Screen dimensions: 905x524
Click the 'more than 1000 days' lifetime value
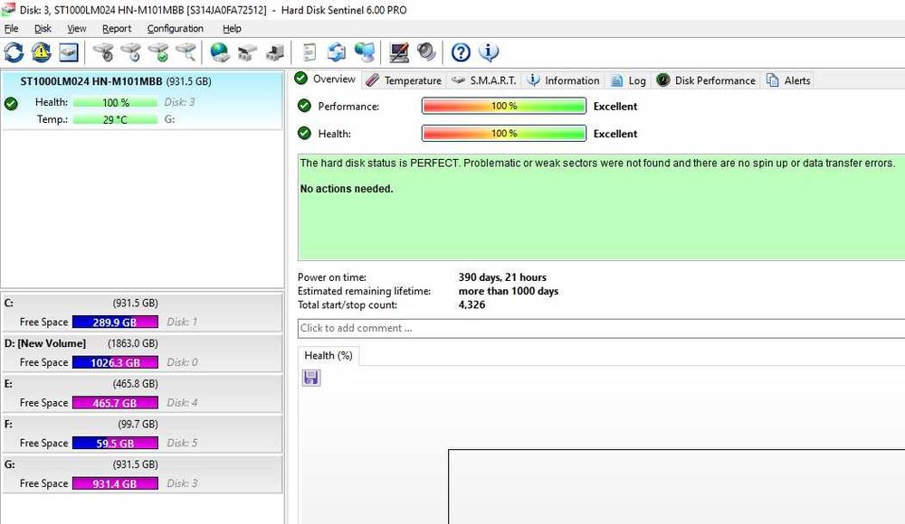pyautogui.click(x=509, y=291)
